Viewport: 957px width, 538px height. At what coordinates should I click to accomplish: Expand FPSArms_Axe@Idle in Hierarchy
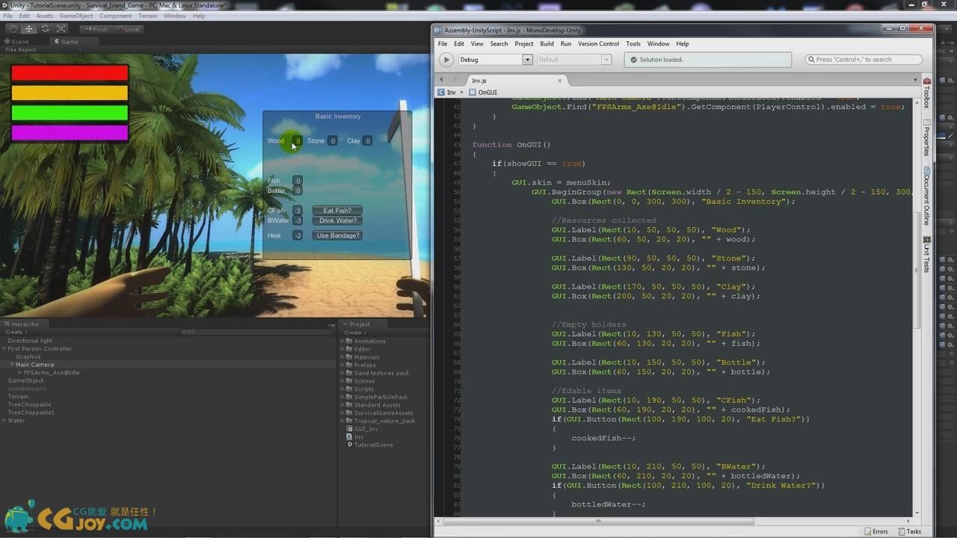pos(20,372)
